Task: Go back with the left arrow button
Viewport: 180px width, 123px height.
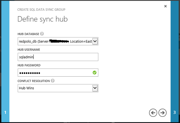Action: point(153,113)
